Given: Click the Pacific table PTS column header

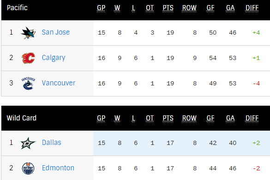Looking at the screenshot, I should [x=168, y=8].
